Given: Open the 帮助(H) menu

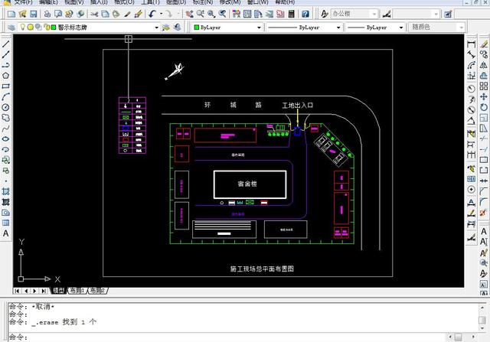Looking at the screenshot, I should pyautogui.click(x=285, y=2).
